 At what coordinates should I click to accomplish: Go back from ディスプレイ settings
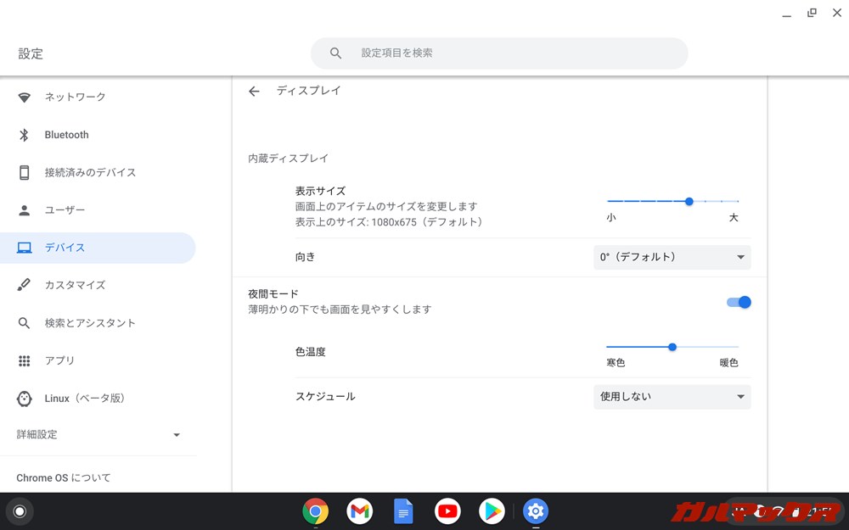(254, 91)
